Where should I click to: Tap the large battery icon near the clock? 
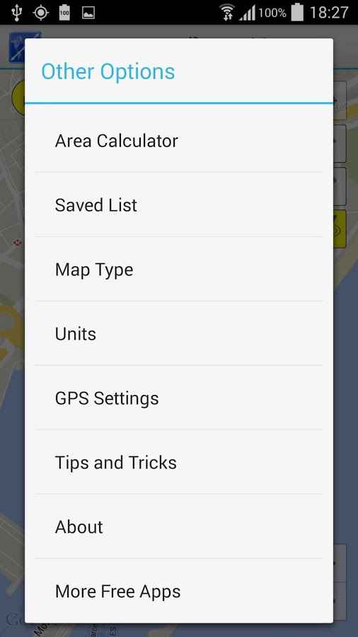pos(298,12)
